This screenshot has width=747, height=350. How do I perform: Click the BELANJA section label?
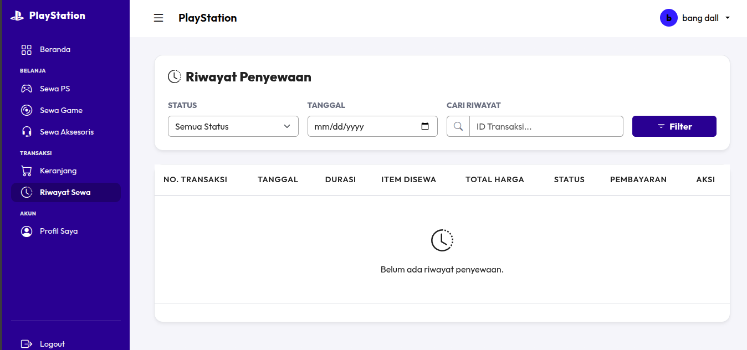[x=33, y=71]
